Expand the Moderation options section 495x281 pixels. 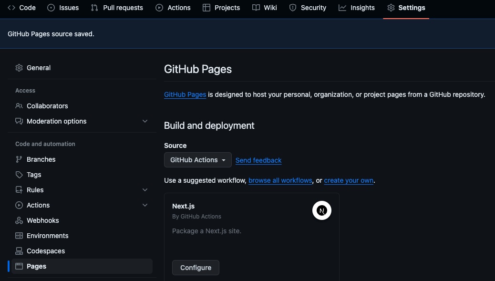point(145,121)
